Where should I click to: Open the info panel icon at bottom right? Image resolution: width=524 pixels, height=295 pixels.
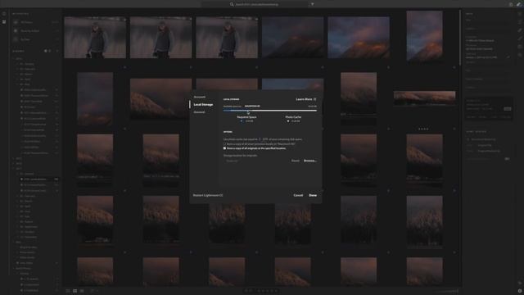coord(520,291)
